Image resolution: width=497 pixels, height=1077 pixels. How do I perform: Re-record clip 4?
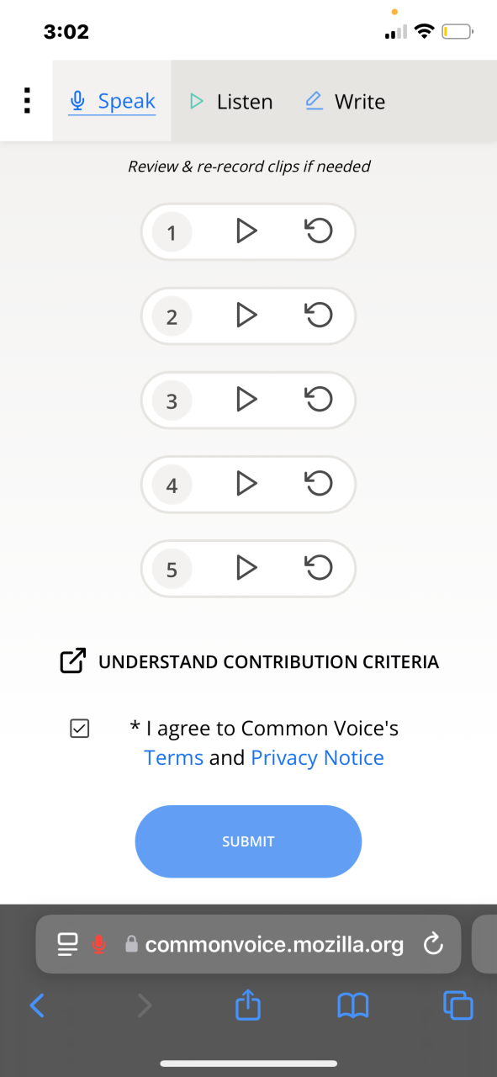point(319,483)
